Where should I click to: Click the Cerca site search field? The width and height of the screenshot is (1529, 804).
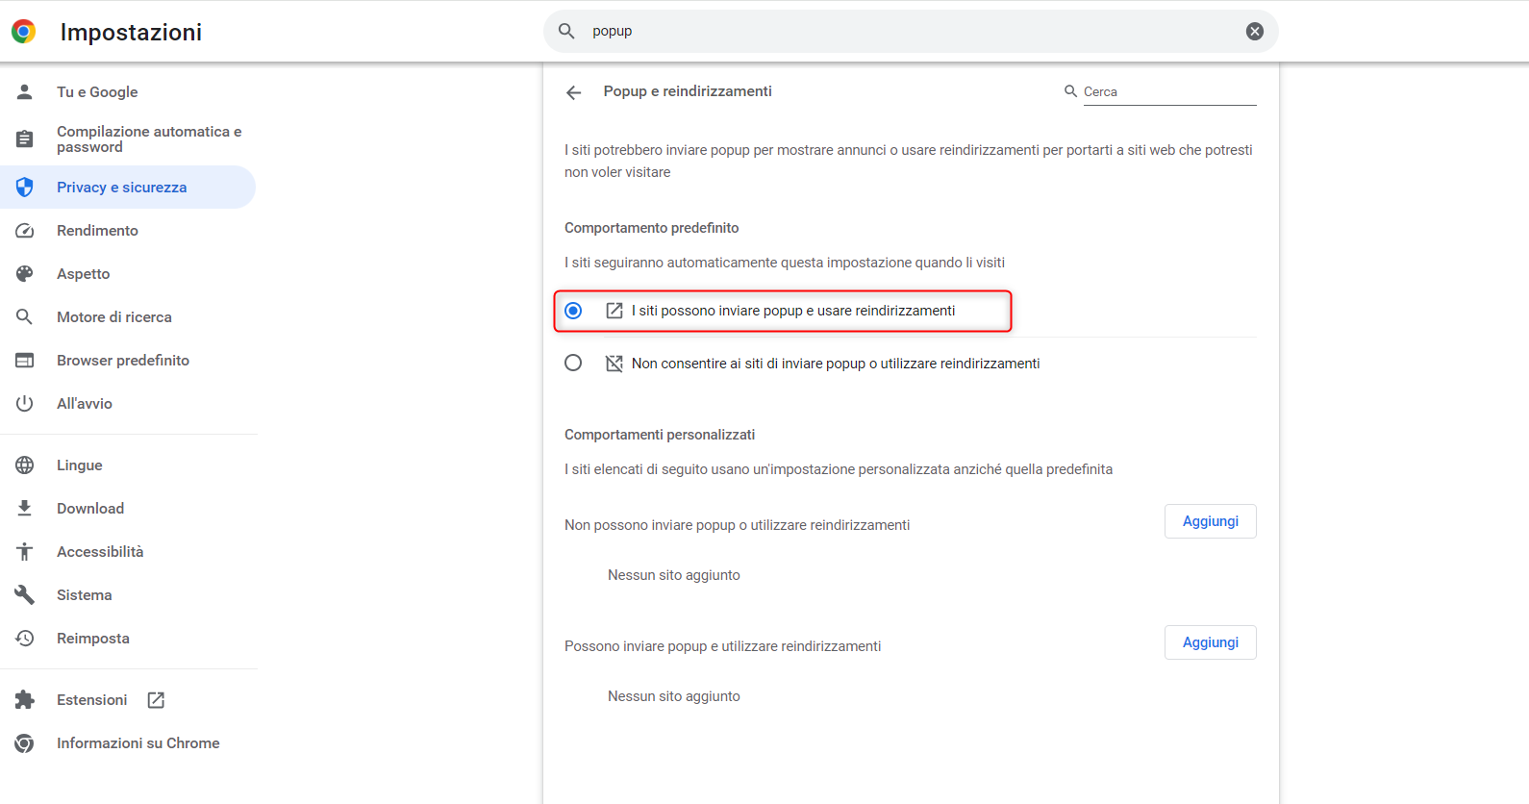pos(1168,92)
